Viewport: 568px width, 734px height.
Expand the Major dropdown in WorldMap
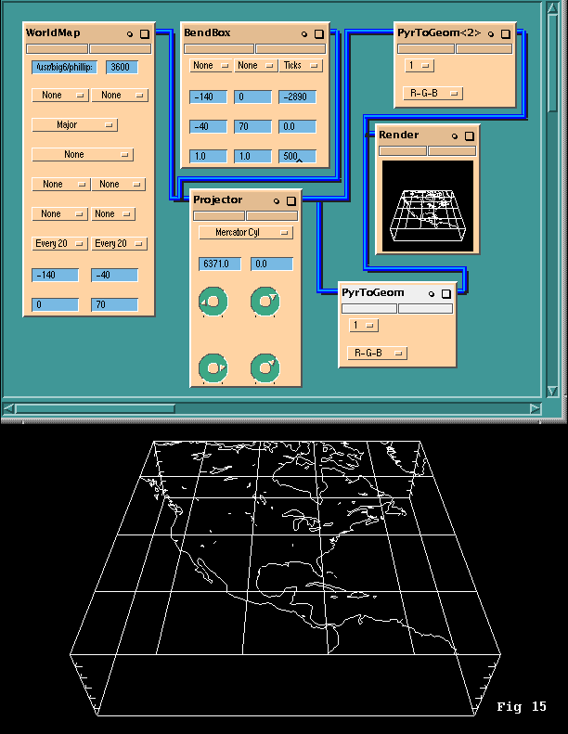click(x=74, y=124)
